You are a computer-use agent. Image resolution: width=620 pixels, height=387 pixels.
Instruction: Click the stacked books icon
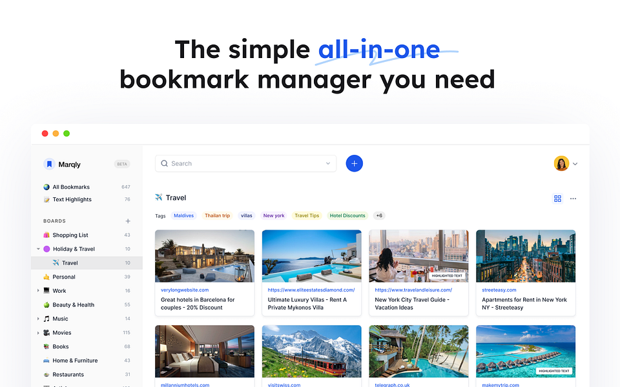click(x=46, y=347)
